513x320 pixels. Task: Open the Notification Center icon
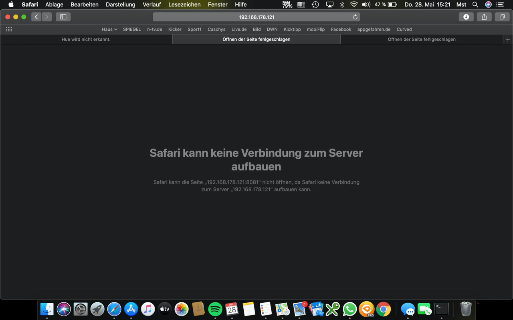coord(499,4)
